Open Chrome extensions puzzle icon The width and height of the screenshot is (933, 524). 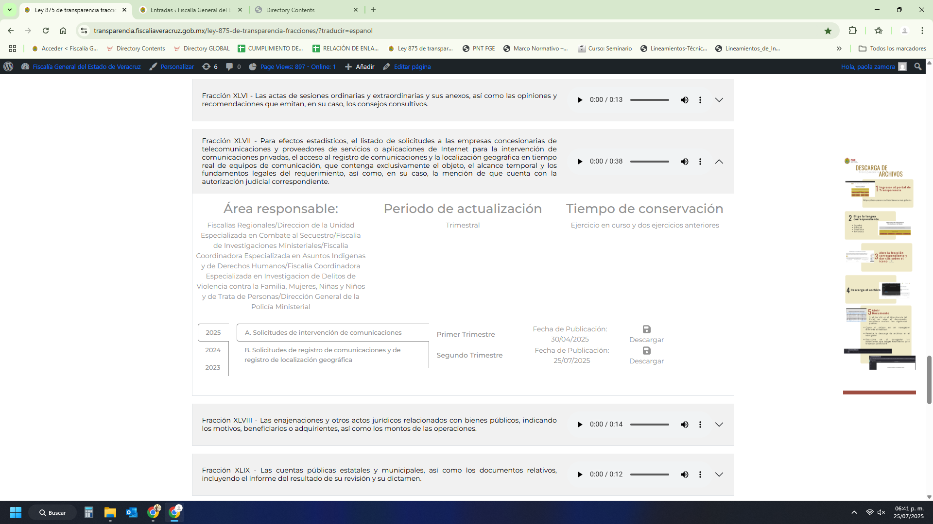tap(852, 31)
